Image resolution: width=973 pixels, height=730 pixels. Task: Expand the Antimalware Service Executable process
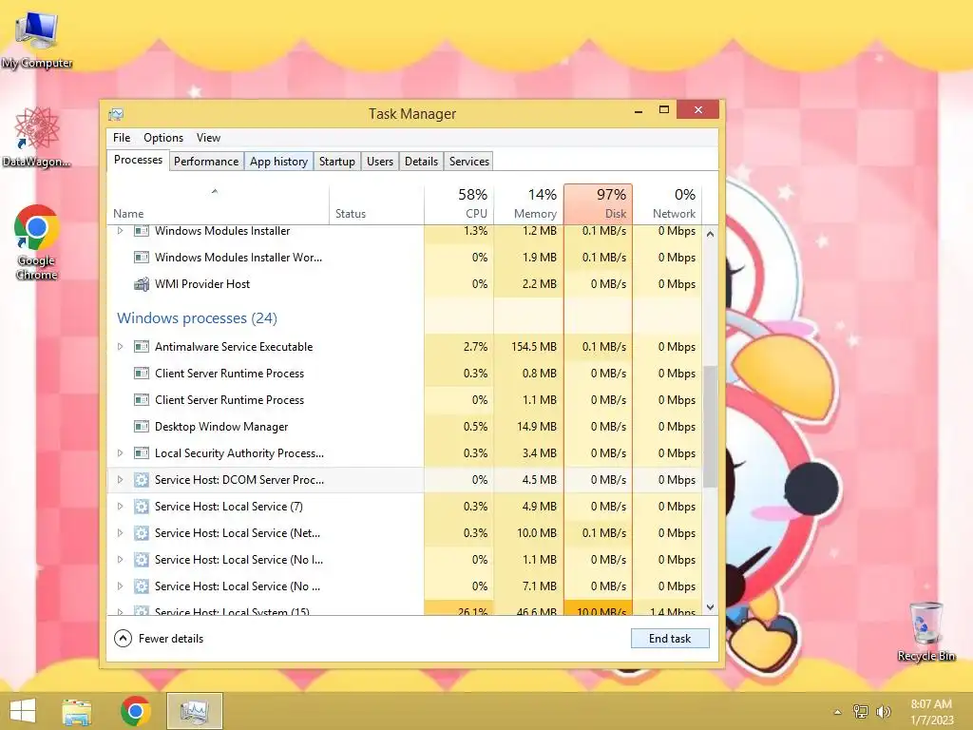[121, 347]
